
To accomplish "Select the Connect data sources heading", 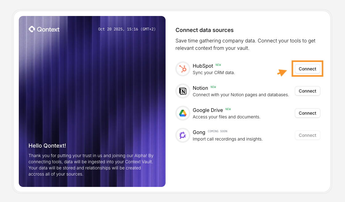I will (204, 30).
